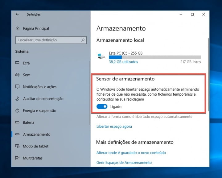Maximize the Definições window

click(192, 14)
